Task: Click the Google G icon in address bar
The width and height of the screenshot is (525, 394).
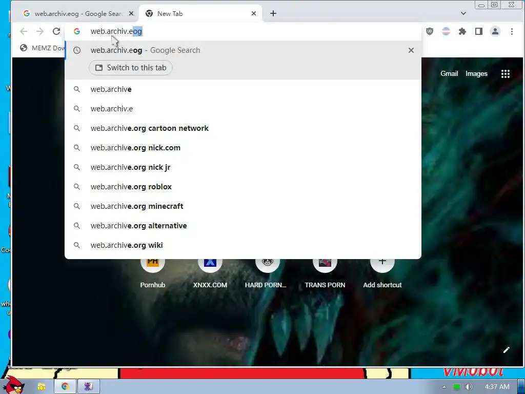Action: [x=77, y=31]
